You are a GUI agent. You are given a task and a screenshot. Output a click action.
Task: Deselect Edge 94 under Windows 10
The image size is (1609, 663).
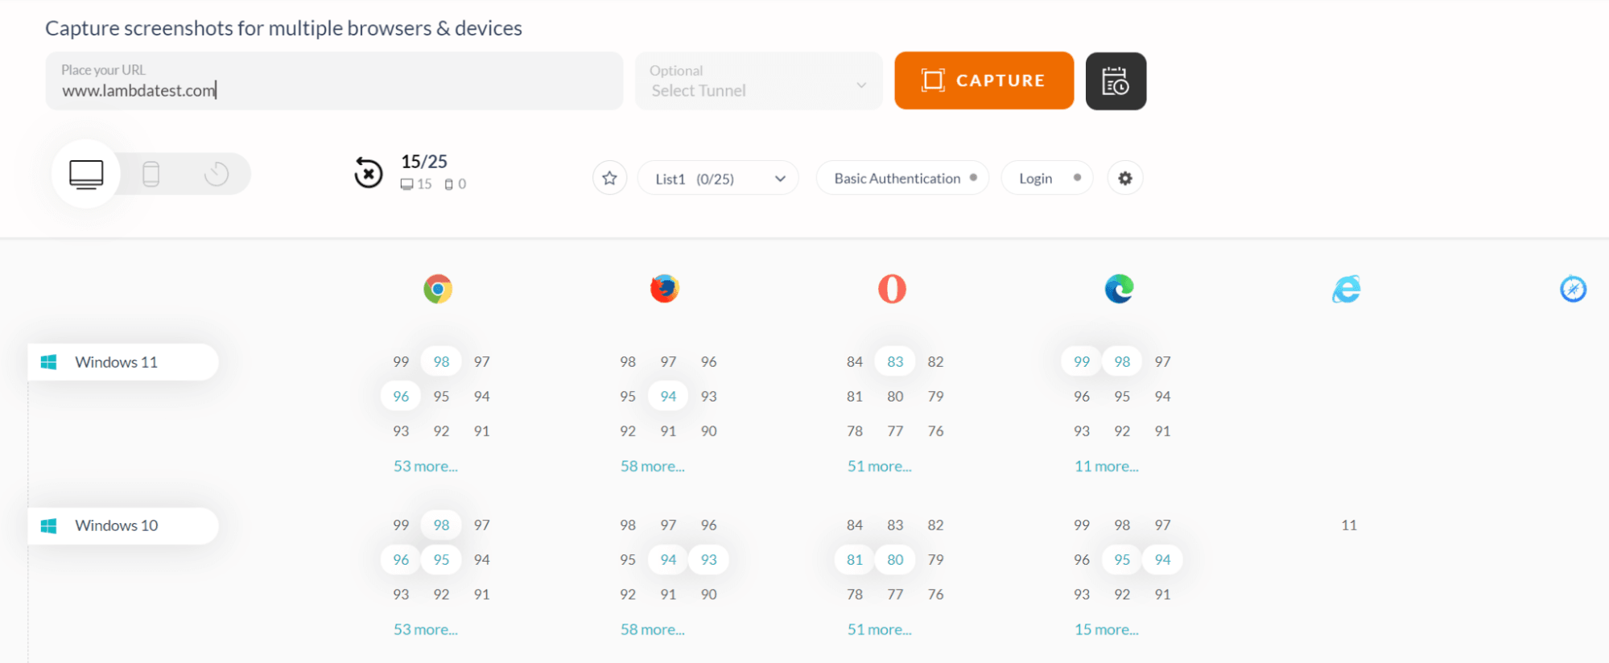[1162, 559]
